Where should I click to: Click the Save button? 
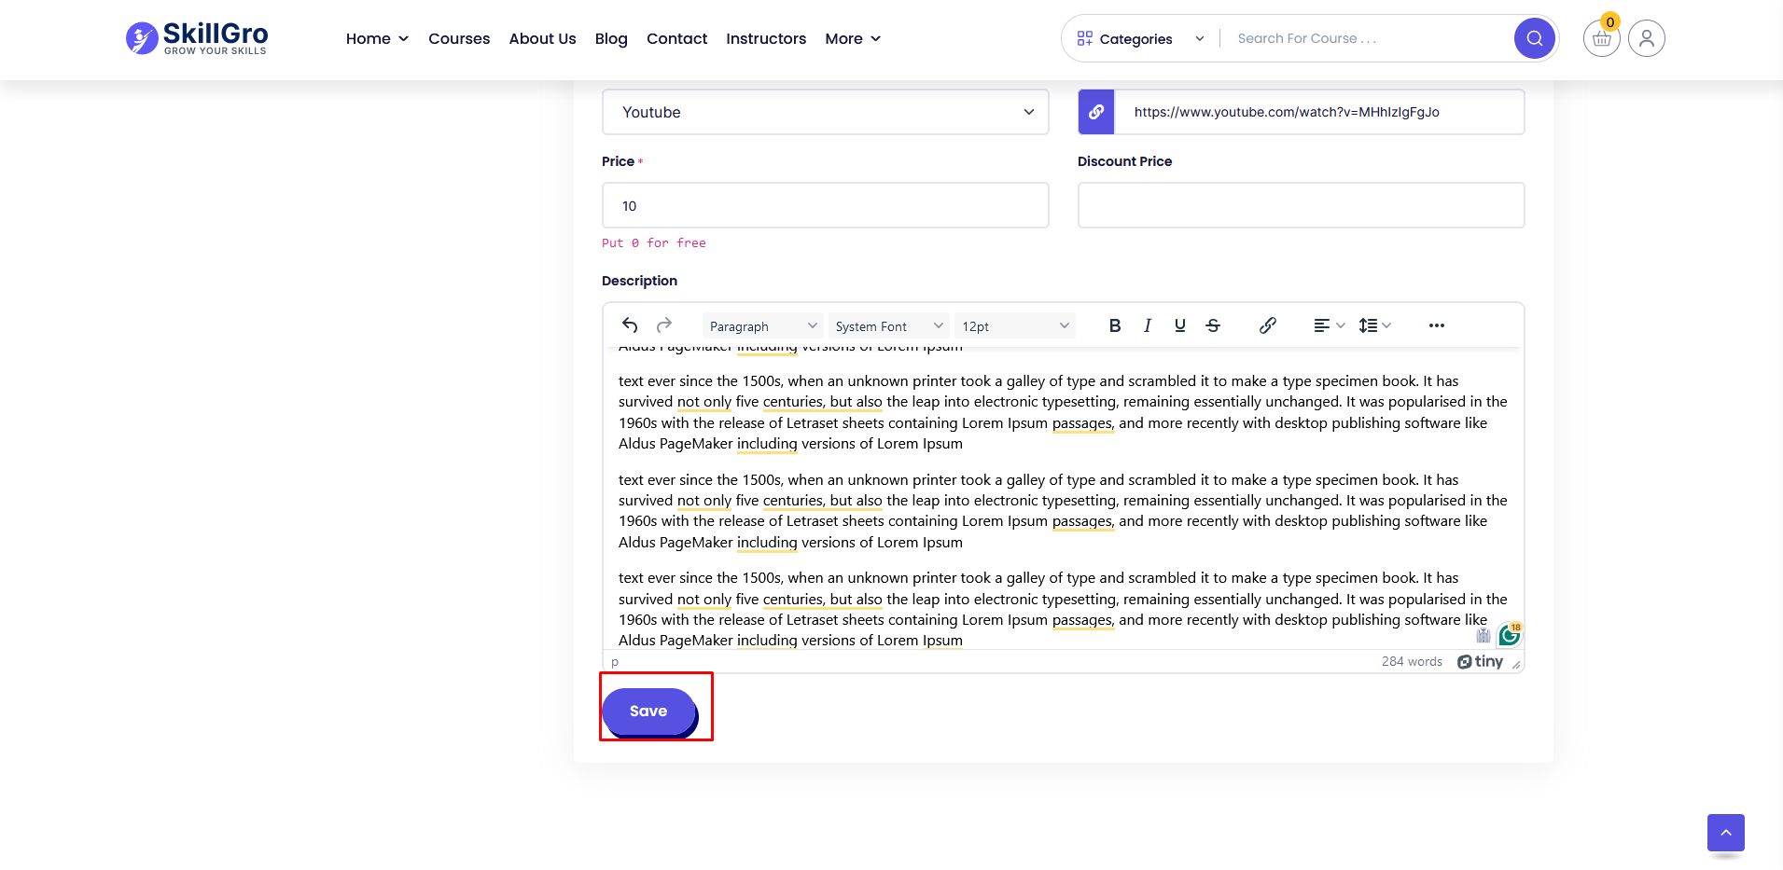[x=648, y=711]
